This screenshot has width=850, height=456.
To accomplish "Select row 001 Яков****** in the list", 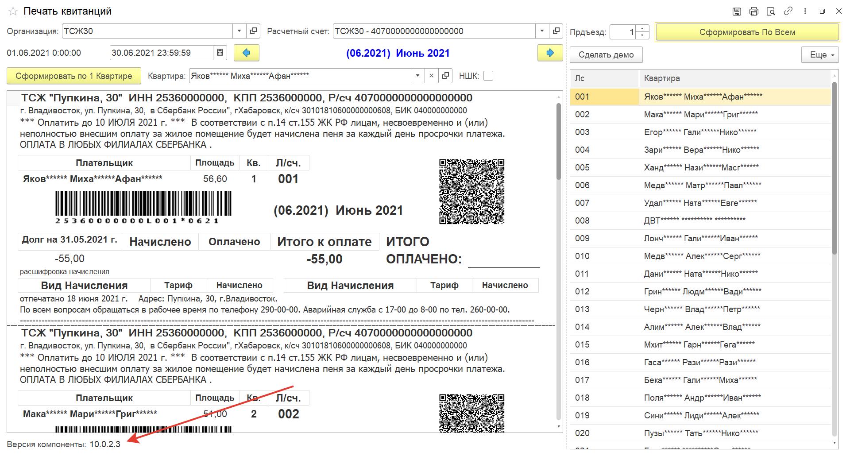I will click(700, 97).
